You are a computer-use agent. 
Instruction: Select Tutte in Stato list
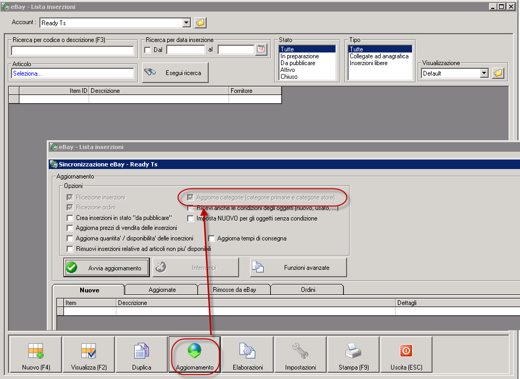[307, 49]
